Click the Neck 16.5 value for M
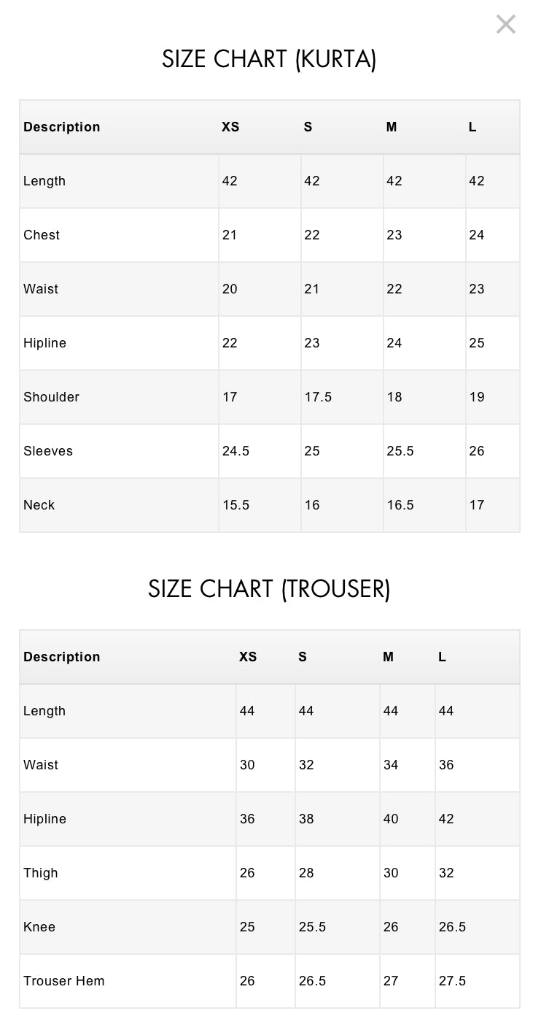541x1027 pixels. 400,505
